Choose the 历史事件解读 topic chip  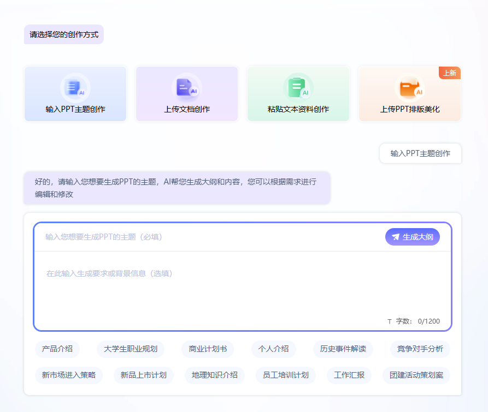pos(343,349)
